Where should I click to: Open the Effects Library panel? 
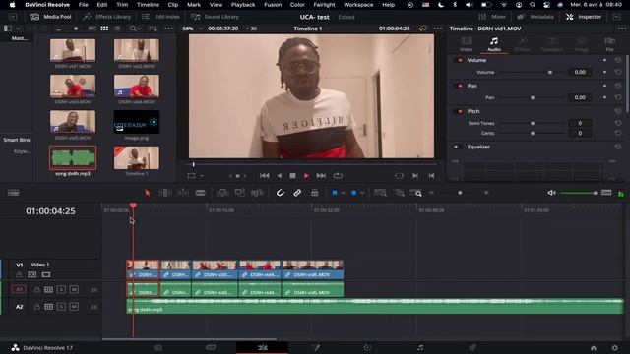coord(107,17)
